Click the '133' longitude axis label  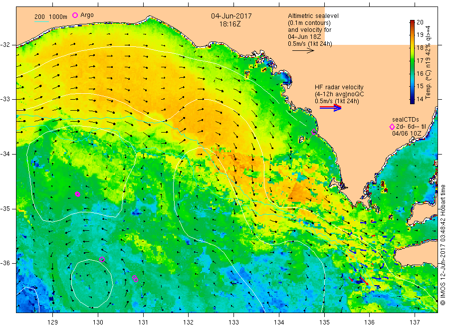tap(233, 322)
